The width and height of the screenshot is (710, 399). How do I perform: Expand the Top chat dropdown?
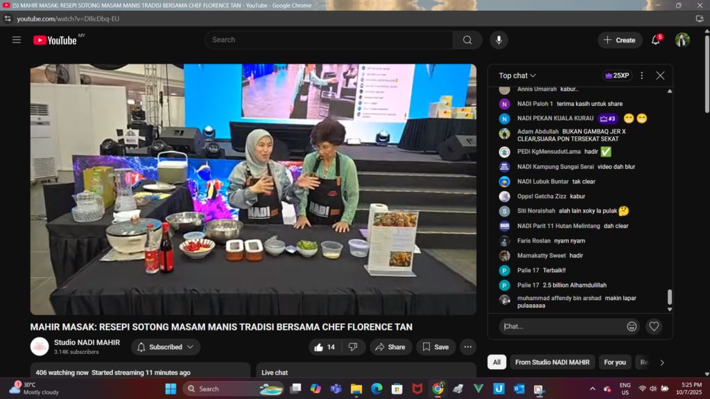coord(517,76)
